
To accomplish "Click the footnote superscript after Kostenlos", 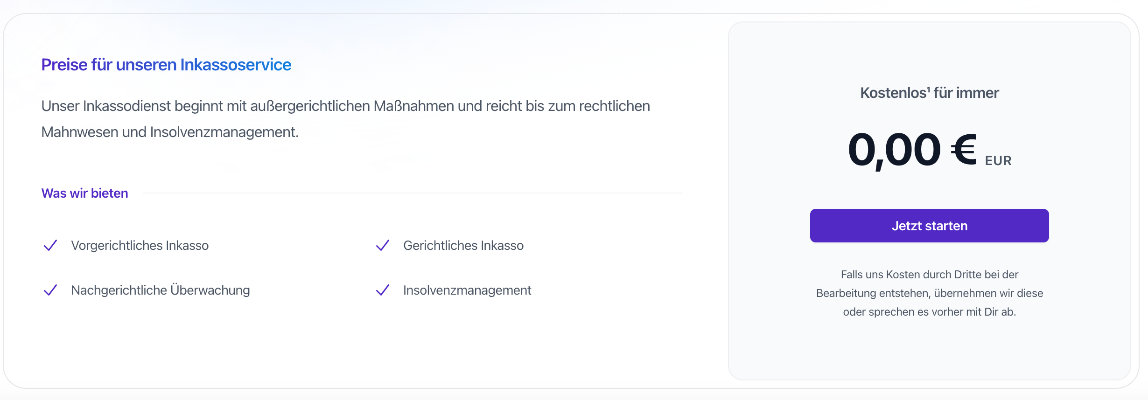I will click(x=928, y=88).
